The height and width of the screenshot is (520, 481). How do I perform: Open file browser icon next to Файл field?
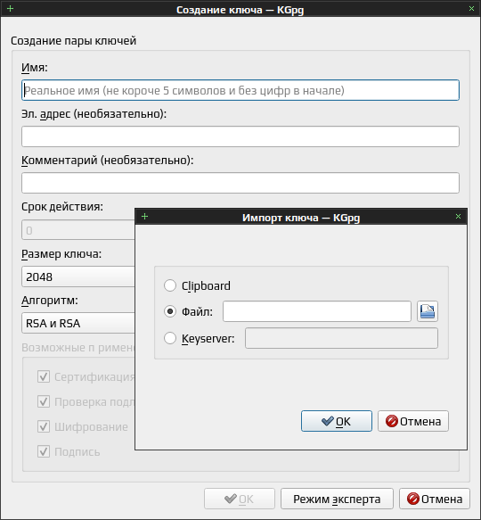(x=428, y=311)
